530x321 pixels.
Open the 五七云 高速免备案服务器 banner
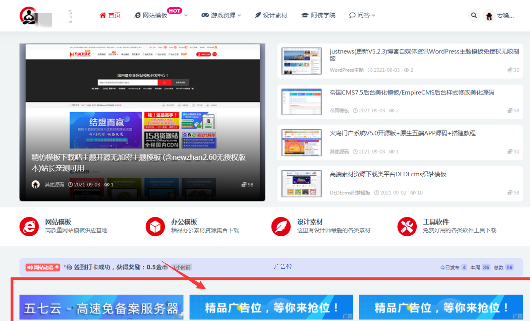101,308
